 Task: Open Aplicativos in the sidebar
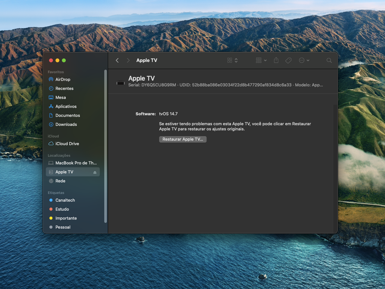click(x=73, y=106)
